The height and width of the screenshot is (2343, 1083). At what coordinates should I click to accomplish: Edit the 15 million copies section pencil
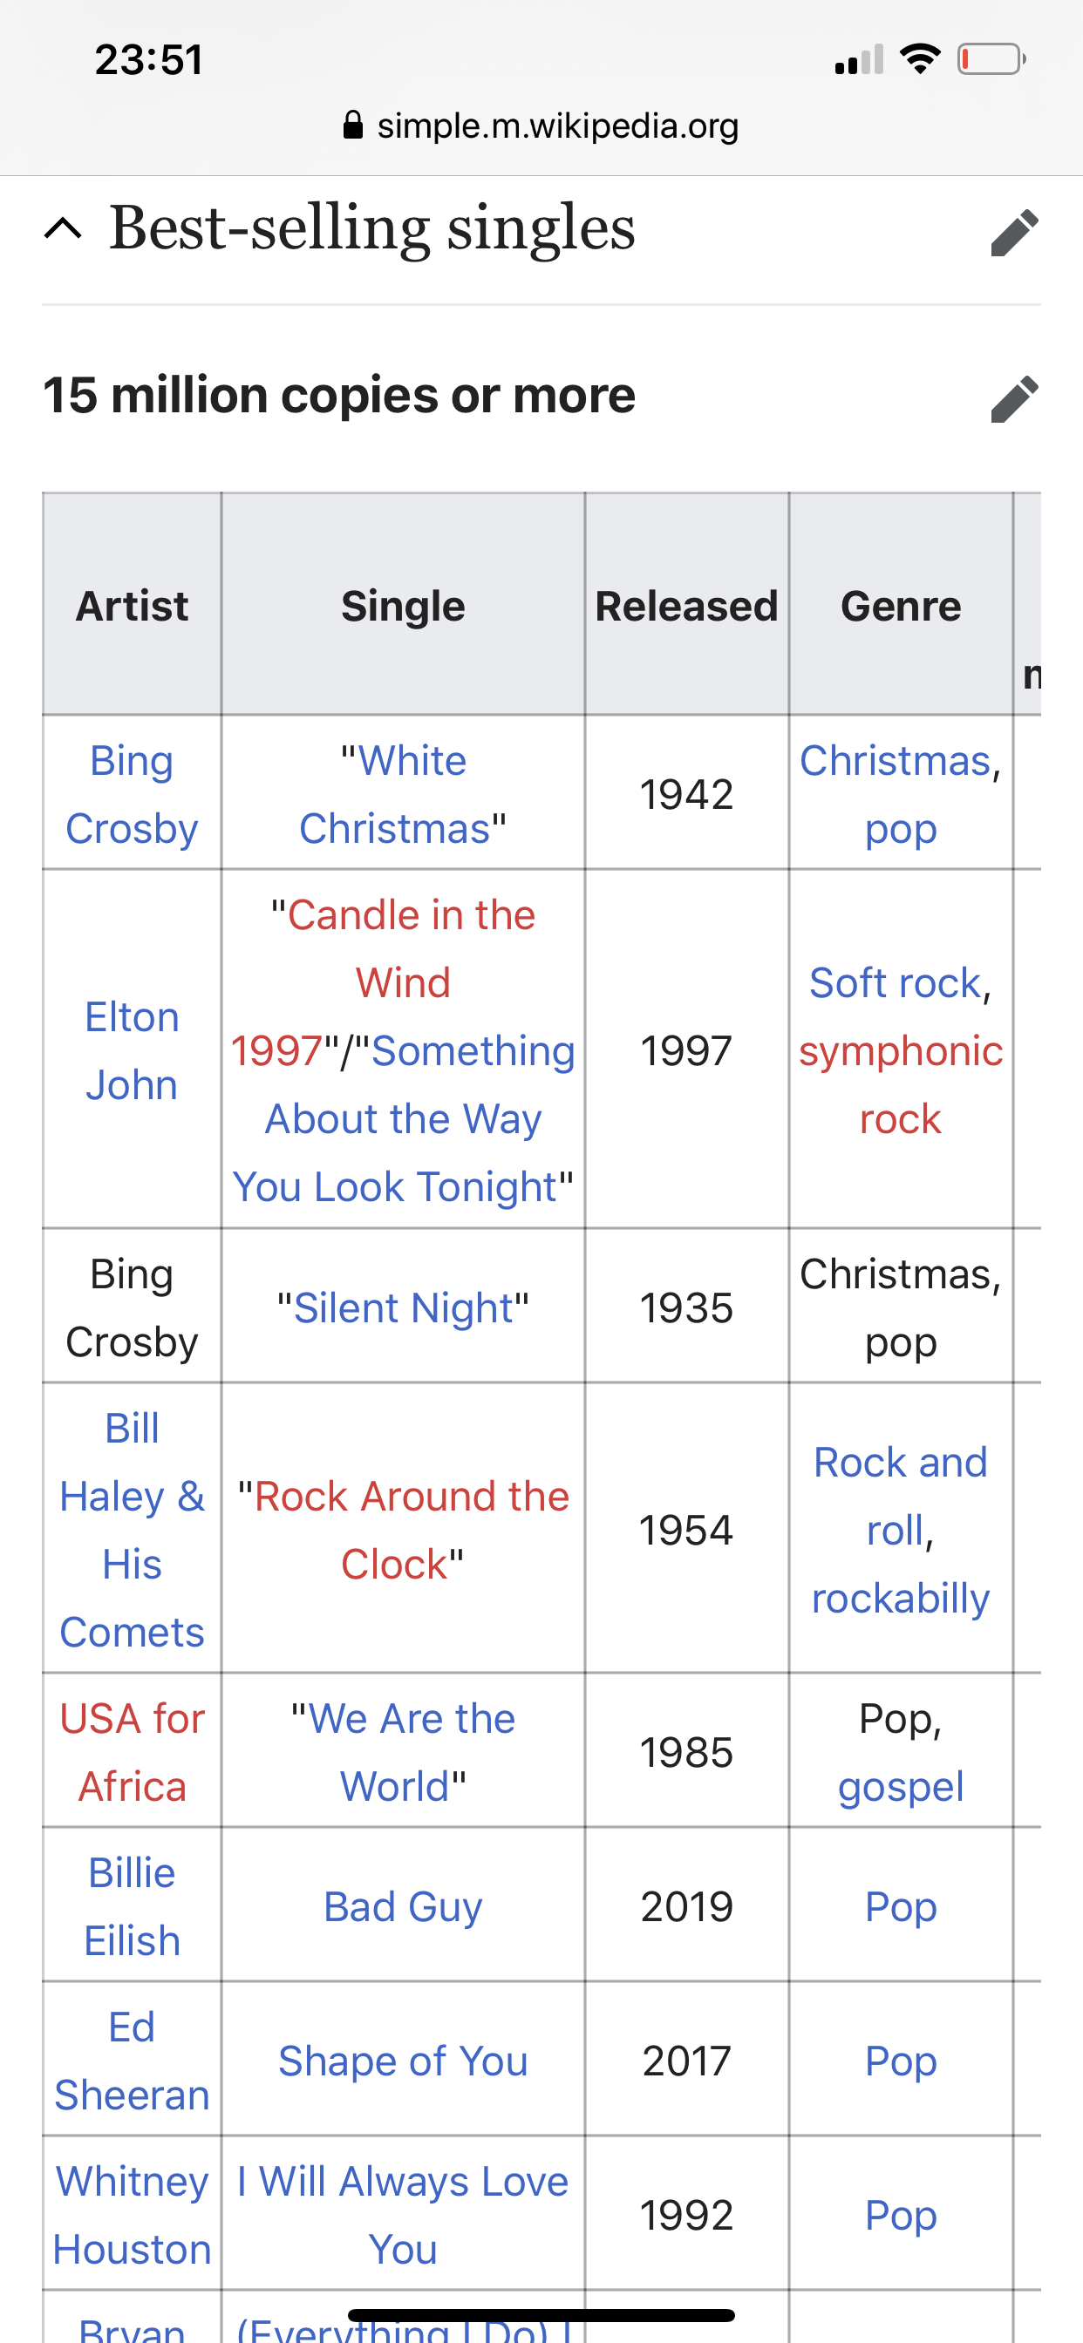tap(1014, 398)
